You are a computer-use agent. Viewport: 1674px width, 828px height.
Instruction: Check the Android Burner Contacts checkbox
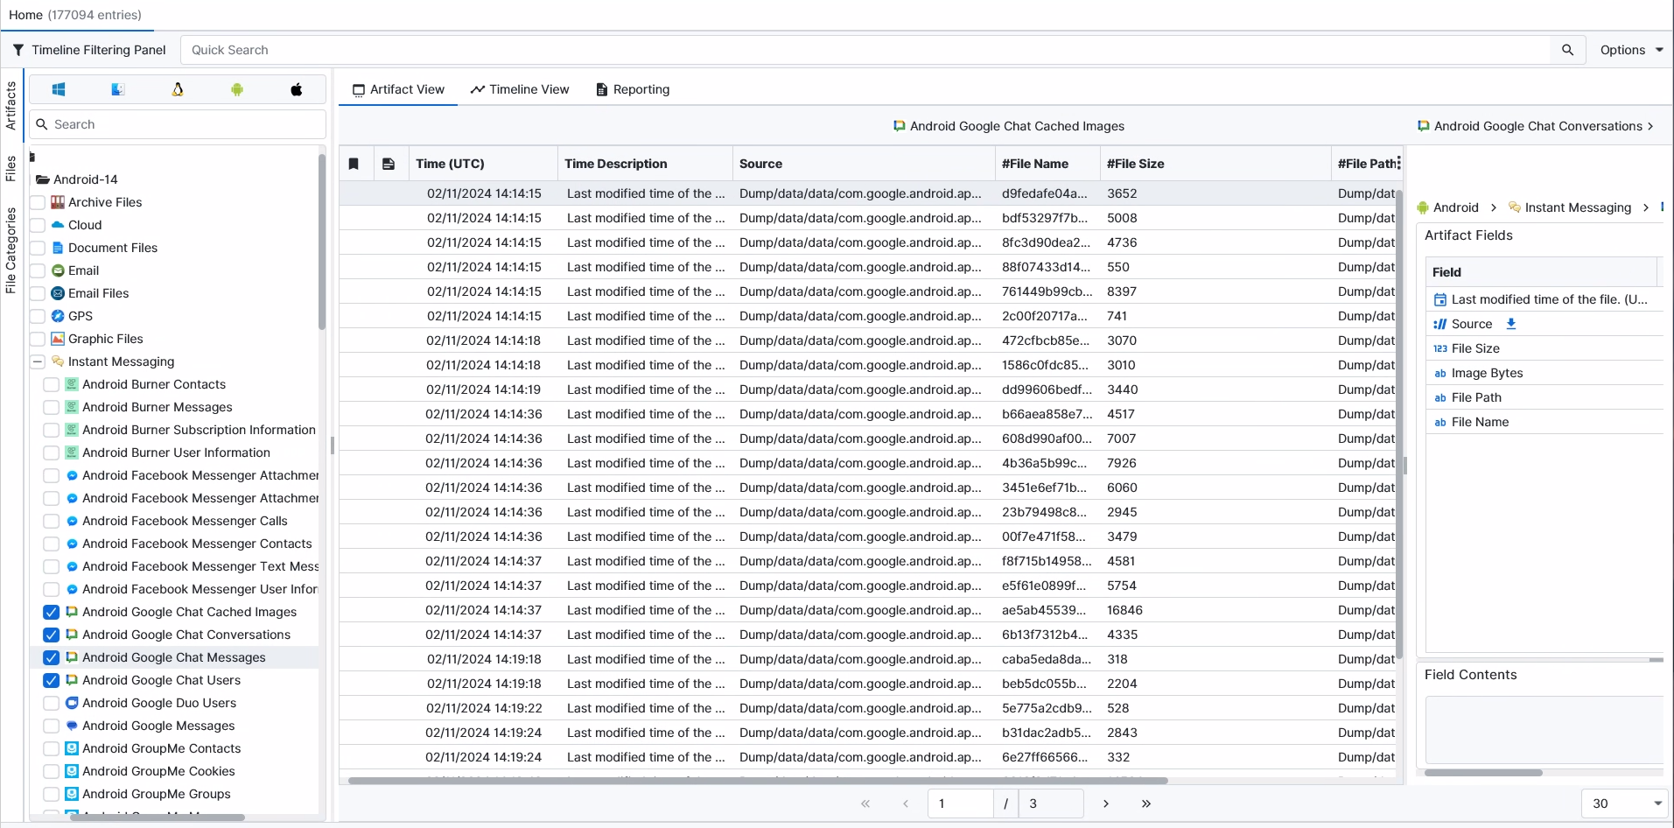(x=52, y=384)
